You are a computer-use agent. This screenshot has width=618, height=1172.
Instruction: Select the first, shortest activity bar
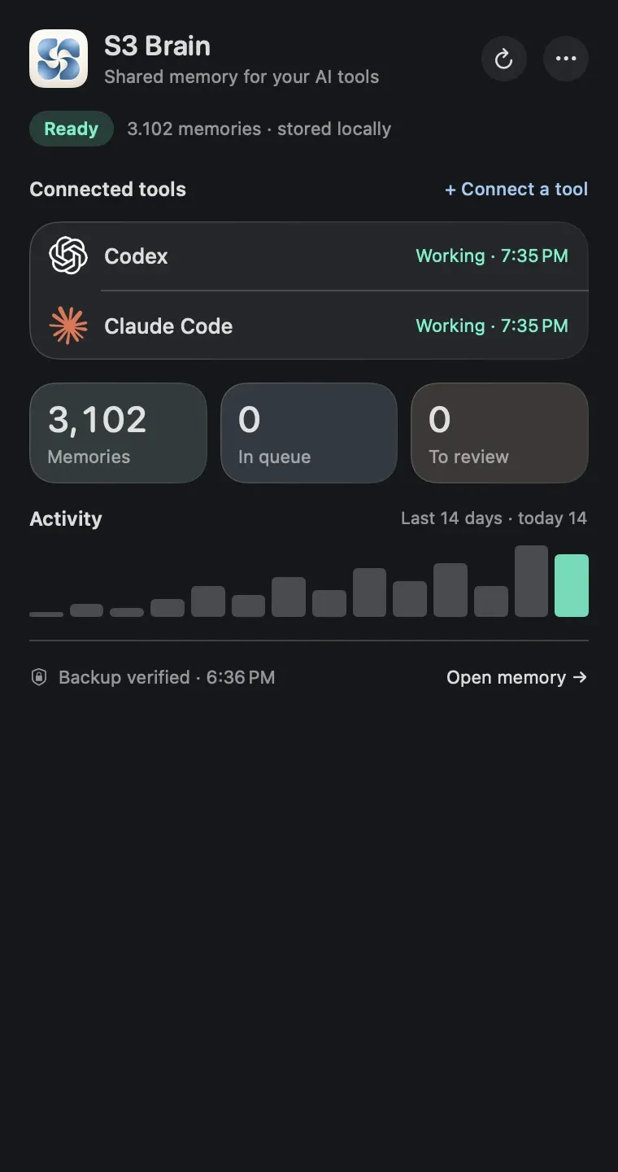(46, 614)
